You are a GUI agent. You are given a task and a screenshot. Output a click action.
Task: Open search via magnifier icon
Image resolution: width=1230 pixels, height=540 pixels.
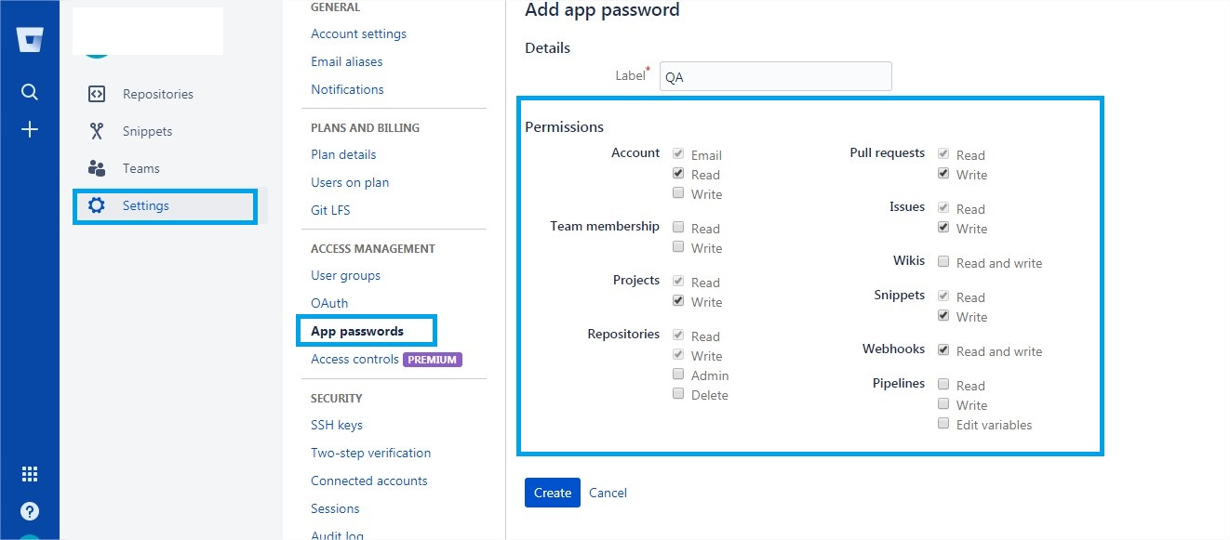pos(30,92)
